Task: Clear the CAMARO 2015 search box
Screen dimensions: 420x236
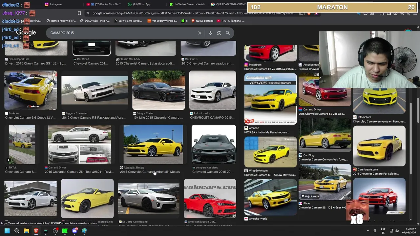Action: click(199, 33)
